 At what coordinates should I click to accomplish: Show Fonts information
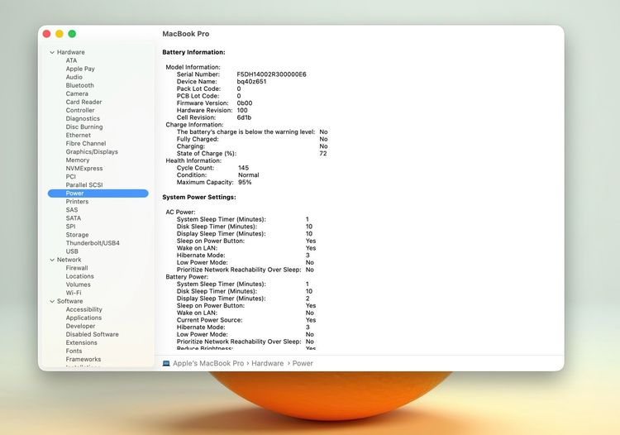tap(74, 351)
